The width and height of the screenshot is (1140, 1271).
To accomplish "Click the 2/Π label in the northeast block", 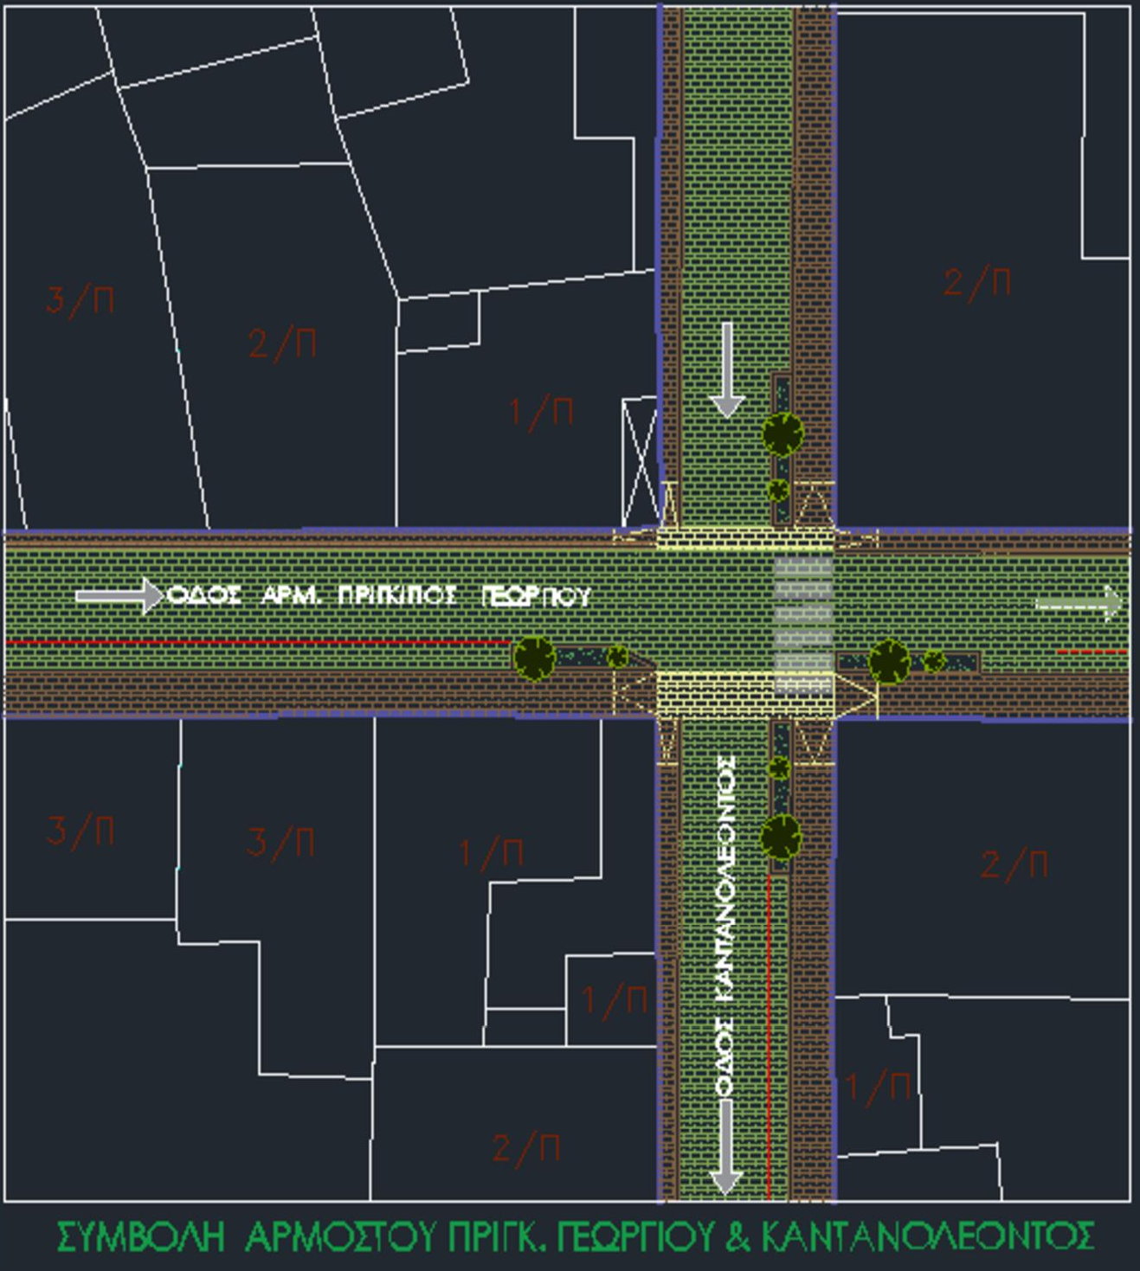I will tap(976, 282).
